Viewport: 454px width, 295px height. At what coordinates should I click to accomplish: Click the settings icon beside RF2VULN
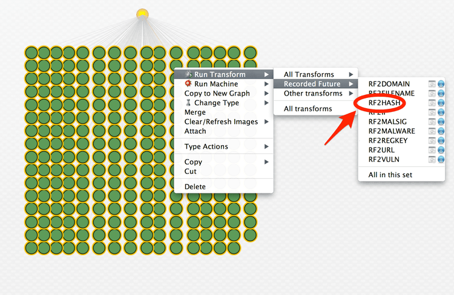pyautogui.click(x=432, y=160)
